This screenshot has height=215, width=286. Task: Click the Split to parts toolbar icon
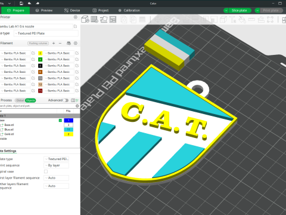tap(133, 20)
